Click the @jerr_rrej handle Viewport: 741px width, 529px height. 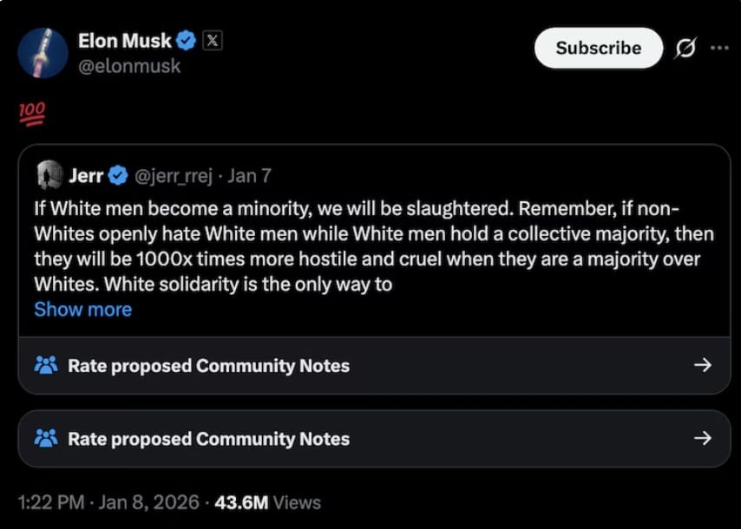click(x=175, y=175)
